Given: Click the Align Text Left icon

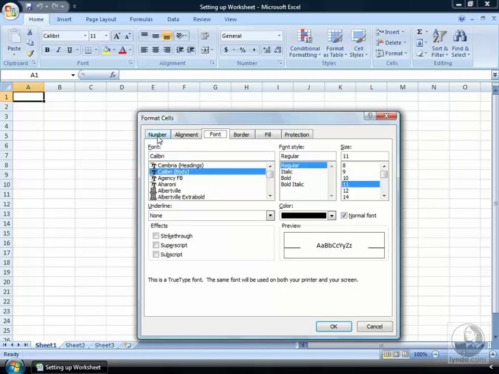Looking at the screenshot, I should click(x=144, y=50).
